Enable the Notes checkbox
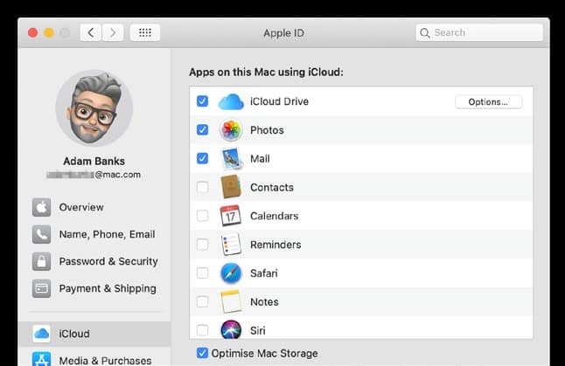Viewport: 565px width, 366px height. coord(203,301)
